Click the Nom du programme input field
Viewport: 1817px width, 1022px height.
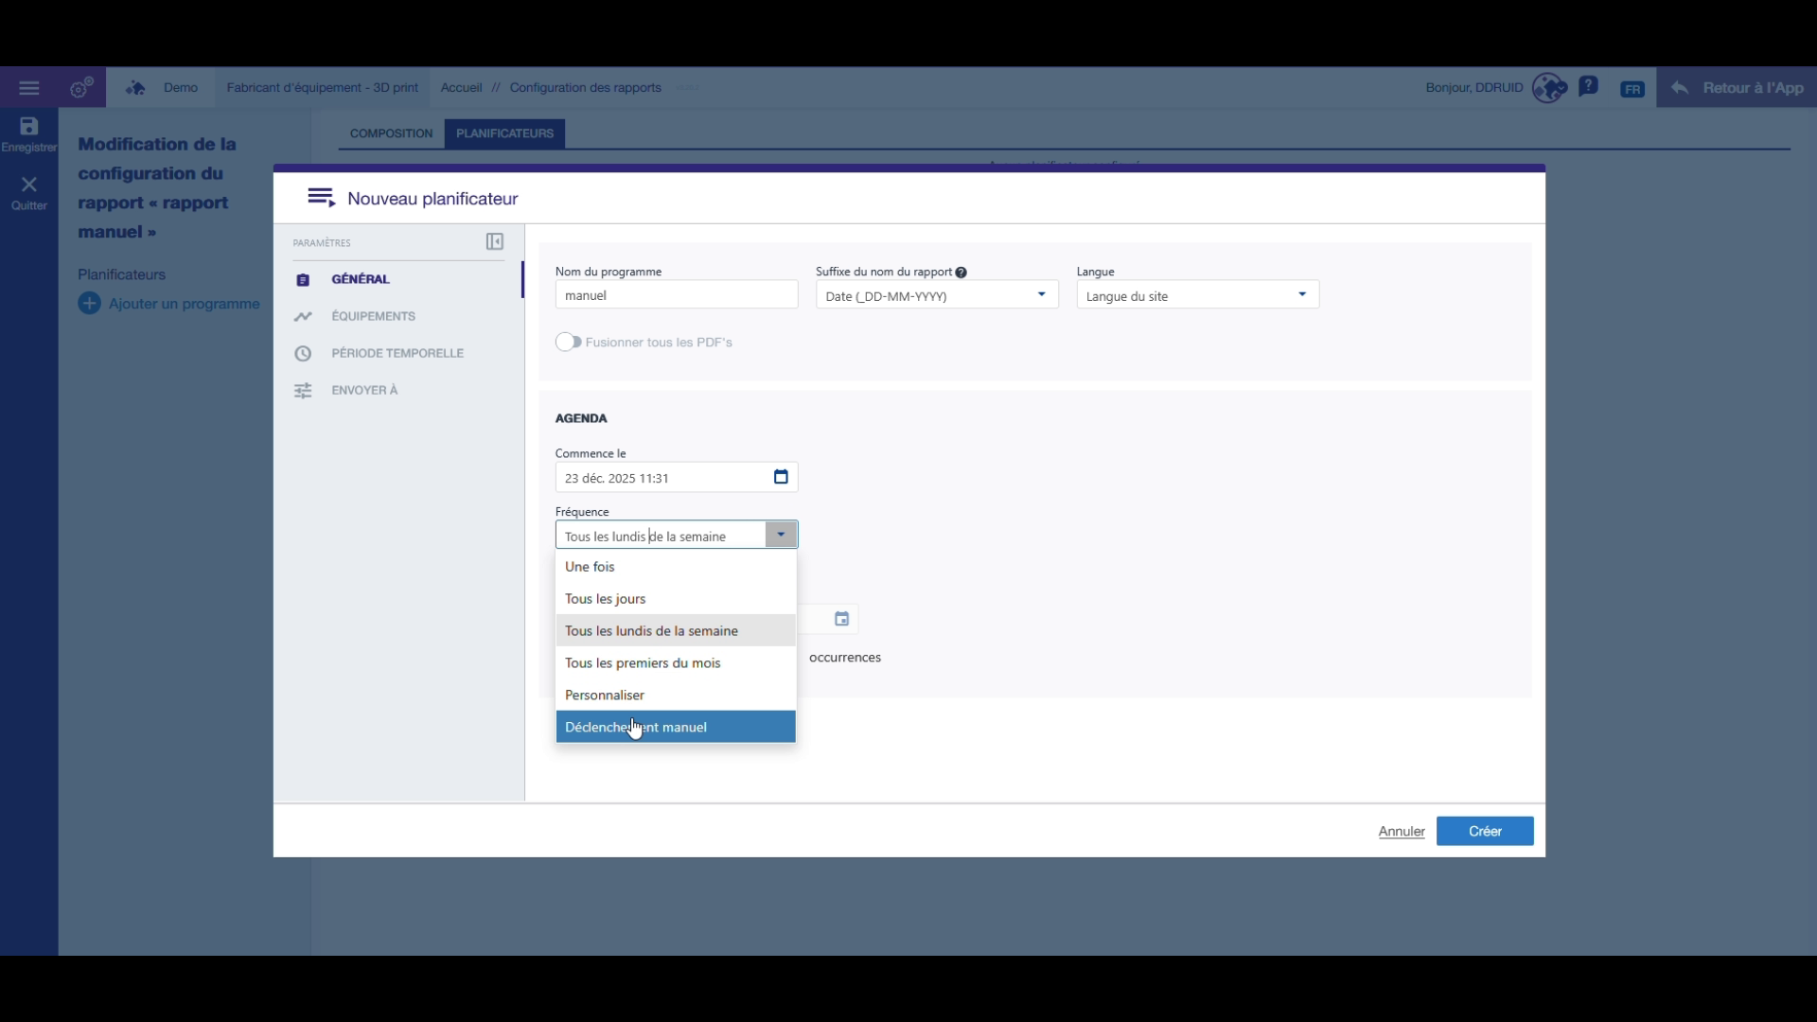click(x=677, y=295)
